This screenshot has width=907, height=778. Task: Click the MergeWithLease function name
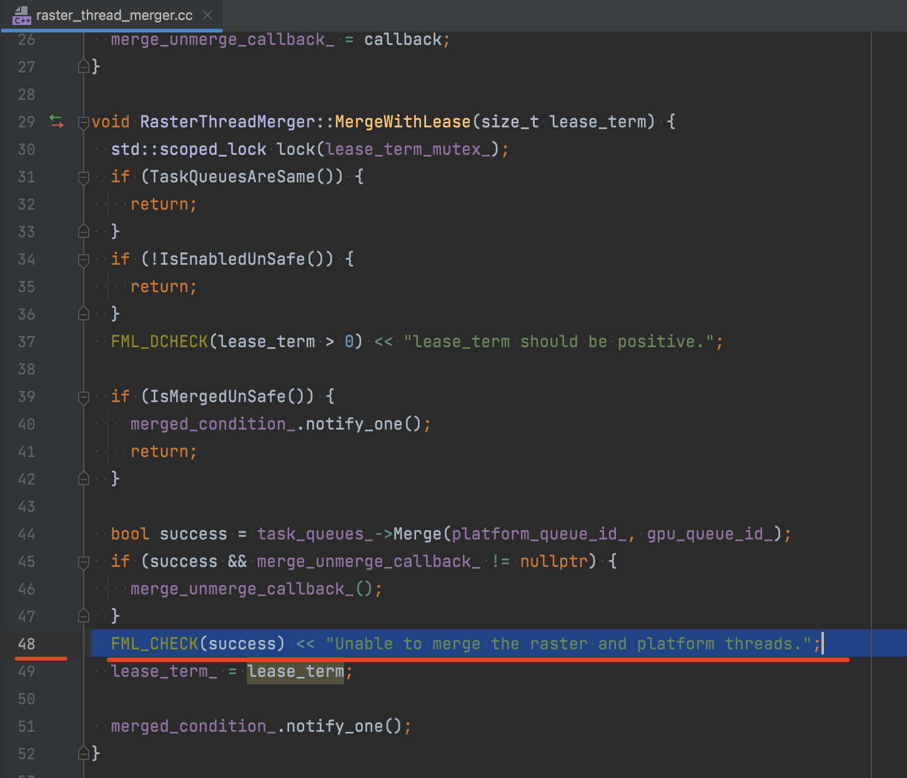(x=402, y=122)
